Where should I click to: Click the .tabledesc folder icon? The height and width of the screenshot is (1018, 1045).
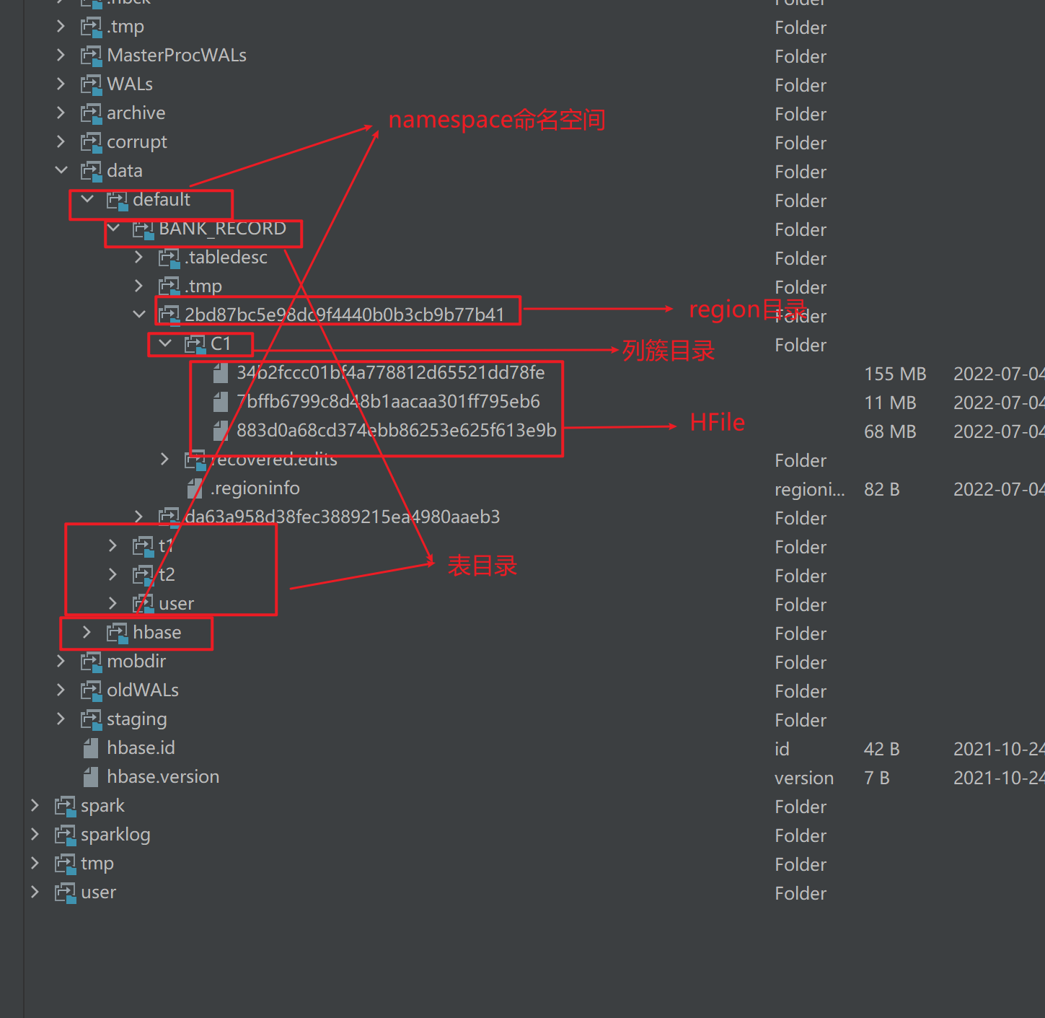click(169, 258)
